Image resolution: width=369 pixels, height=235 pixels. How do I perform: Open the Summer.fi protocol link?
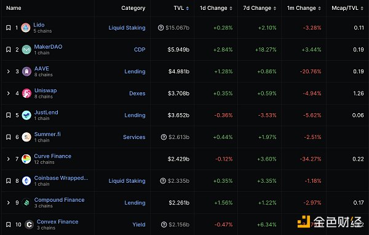(x=47, y=134)
